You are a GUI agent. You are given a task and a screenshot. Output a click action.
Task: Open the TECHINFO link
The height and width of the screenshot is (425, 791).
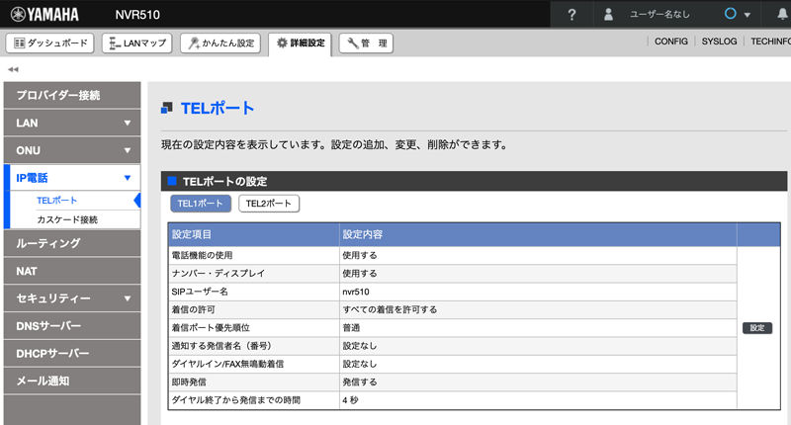click(770, 42)
